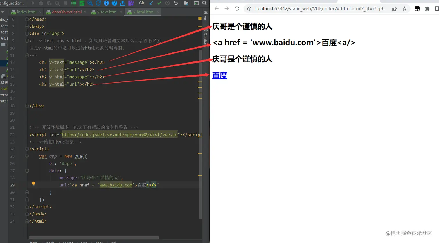Open the black extension icon in Chrome
This screenshot has width=439, height=243.
417,9
